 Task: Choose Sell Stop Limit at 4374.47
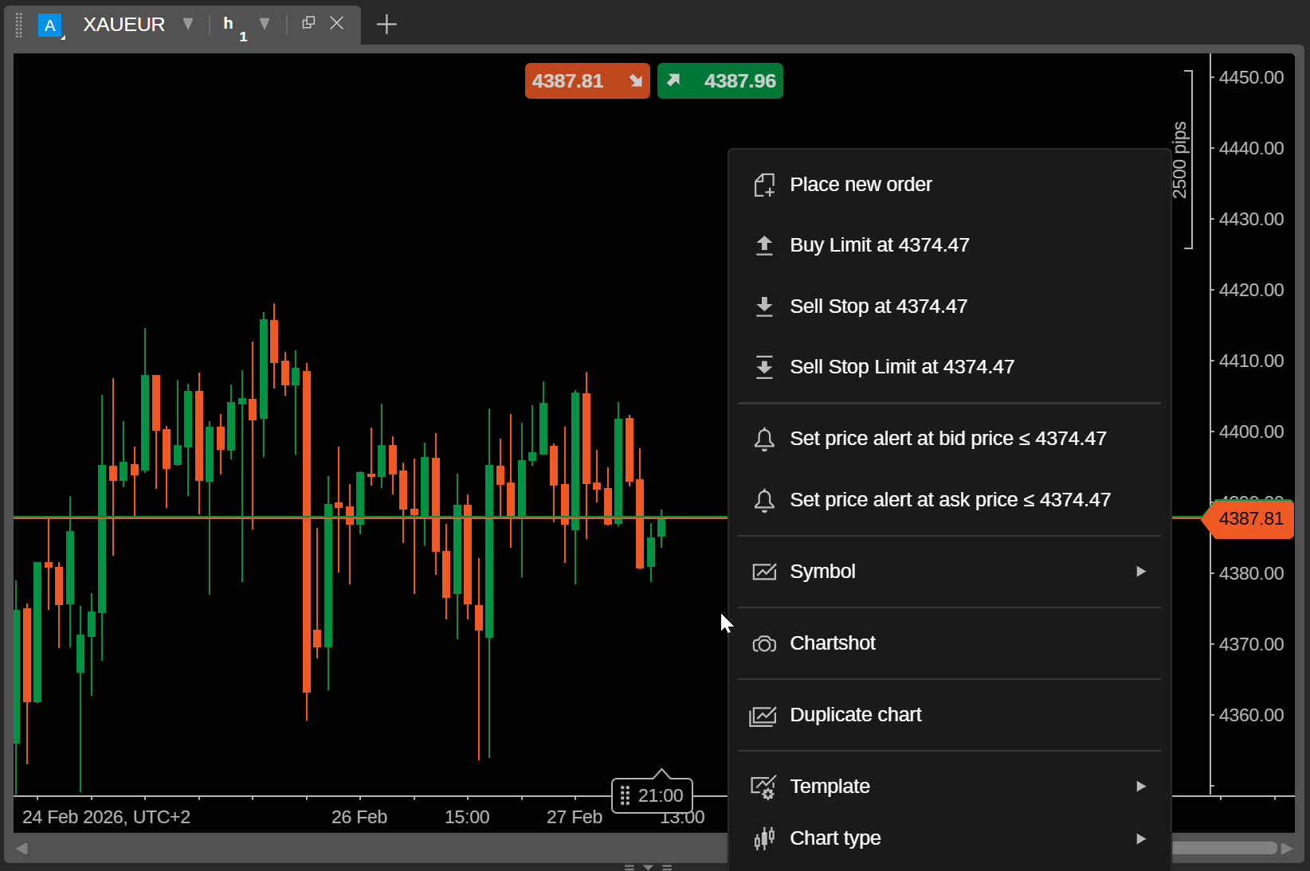[949, 367]
